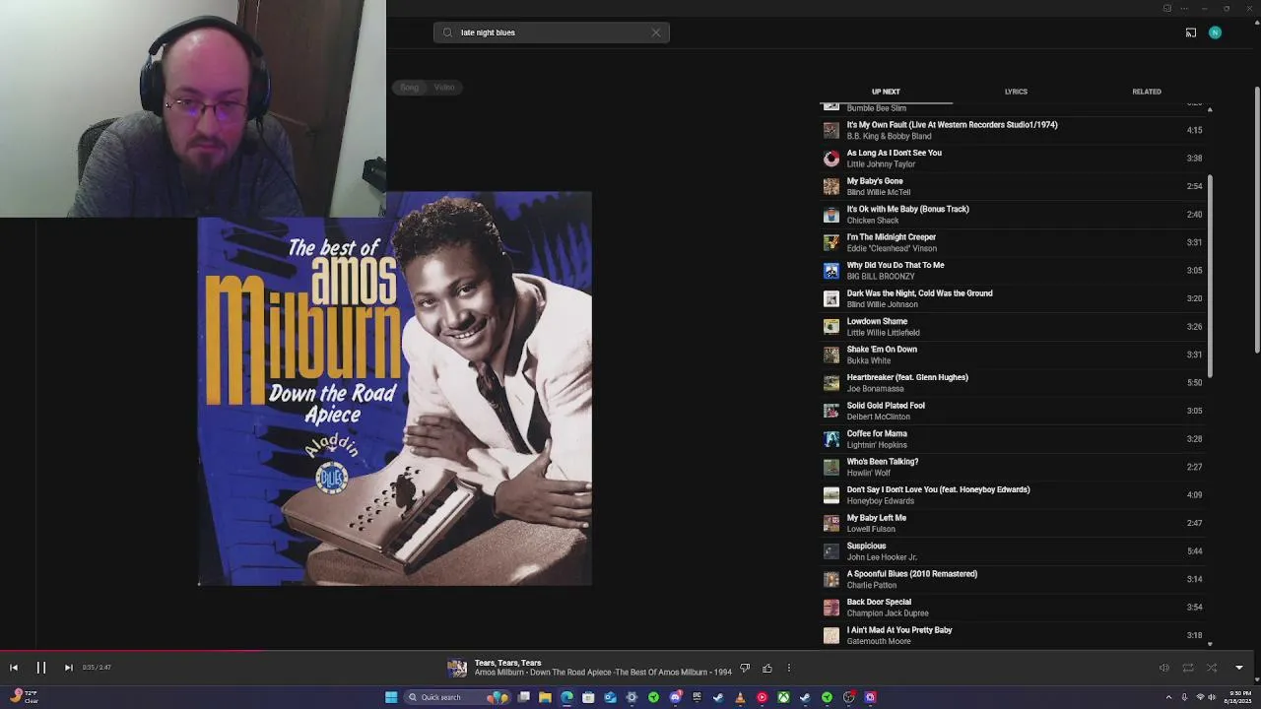The width and height of the screenshot is (1261, 709).
Task: Play I'm The Midnight Creeper
Action: (x=1014, y=242)
